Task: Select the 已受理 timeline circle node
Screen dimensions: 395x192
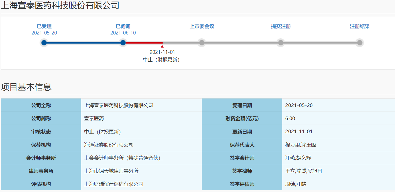Action: (44, 43)
